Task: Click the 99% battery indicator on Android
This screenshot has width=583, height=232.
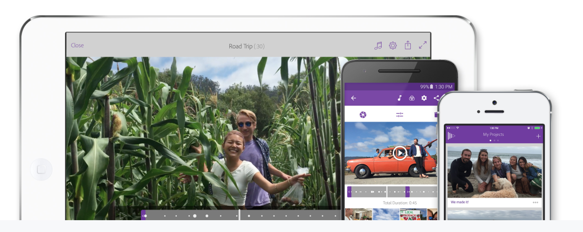Action: (427, 87)
